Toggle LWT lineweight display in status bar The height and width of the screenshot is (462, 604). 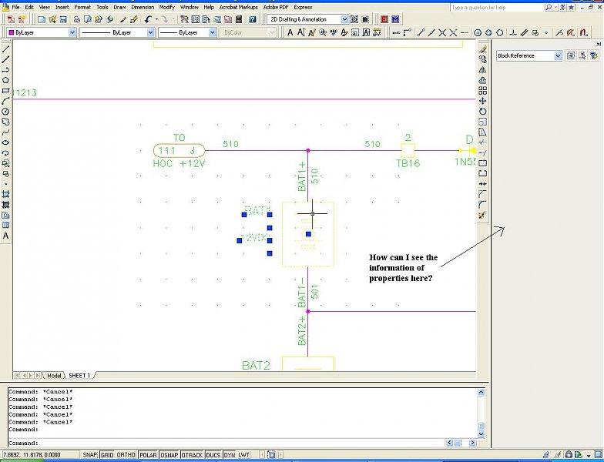coord(243,454)
